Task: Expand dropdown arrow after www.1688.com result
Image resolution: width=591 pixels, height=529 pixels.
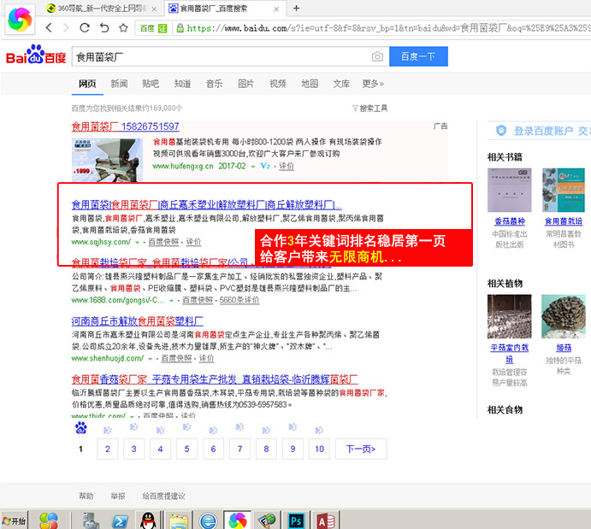Action: pyautogui.click(x=171, y=301)
